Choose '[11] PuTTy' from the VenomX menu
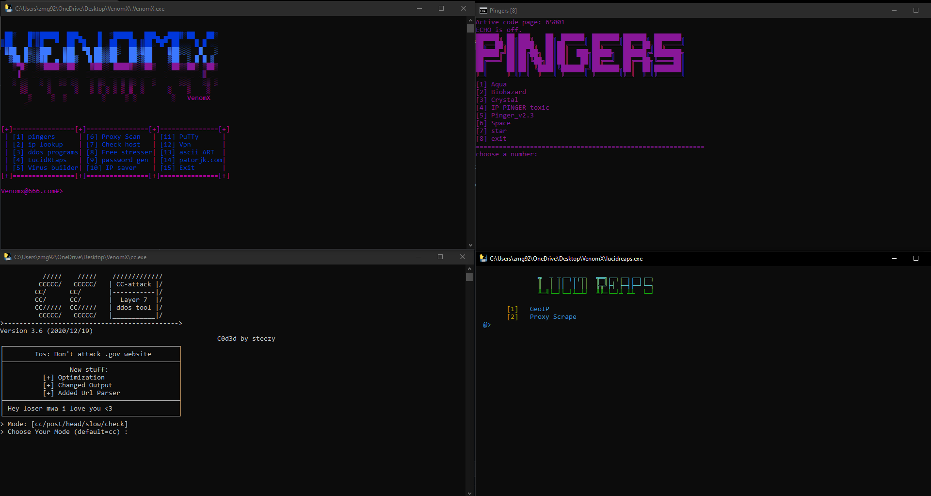The image size is (931, 496). coord(180,136)
